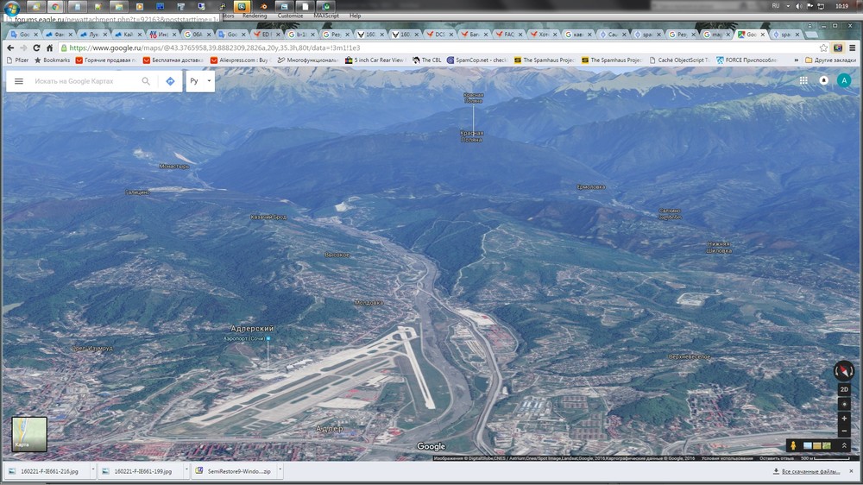Click the Адлерский map label
Image resolution: width=863 pixels, height=485 pixels.
click(x=251, y=329)
